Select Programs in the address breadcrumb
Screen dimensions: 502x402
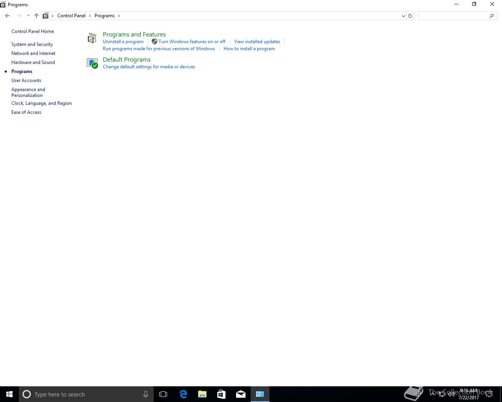(x=104, y=16)
